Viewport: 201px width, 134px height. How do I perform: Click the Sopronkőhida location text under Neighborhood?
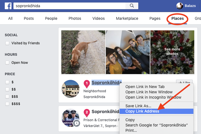94,97
